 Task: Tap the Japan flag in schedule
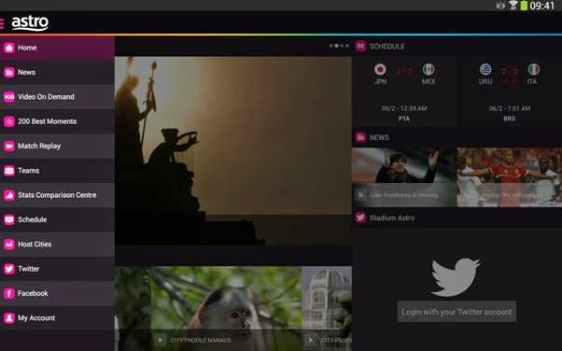pos(380,69)
